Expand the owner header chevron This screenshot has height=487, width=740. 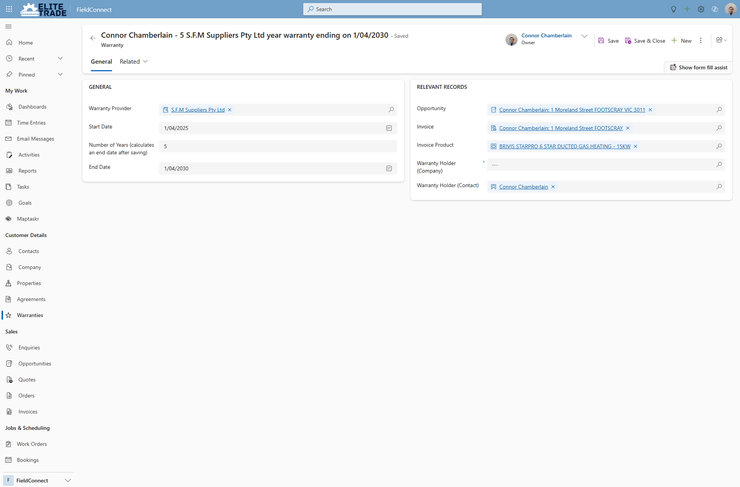584,37
